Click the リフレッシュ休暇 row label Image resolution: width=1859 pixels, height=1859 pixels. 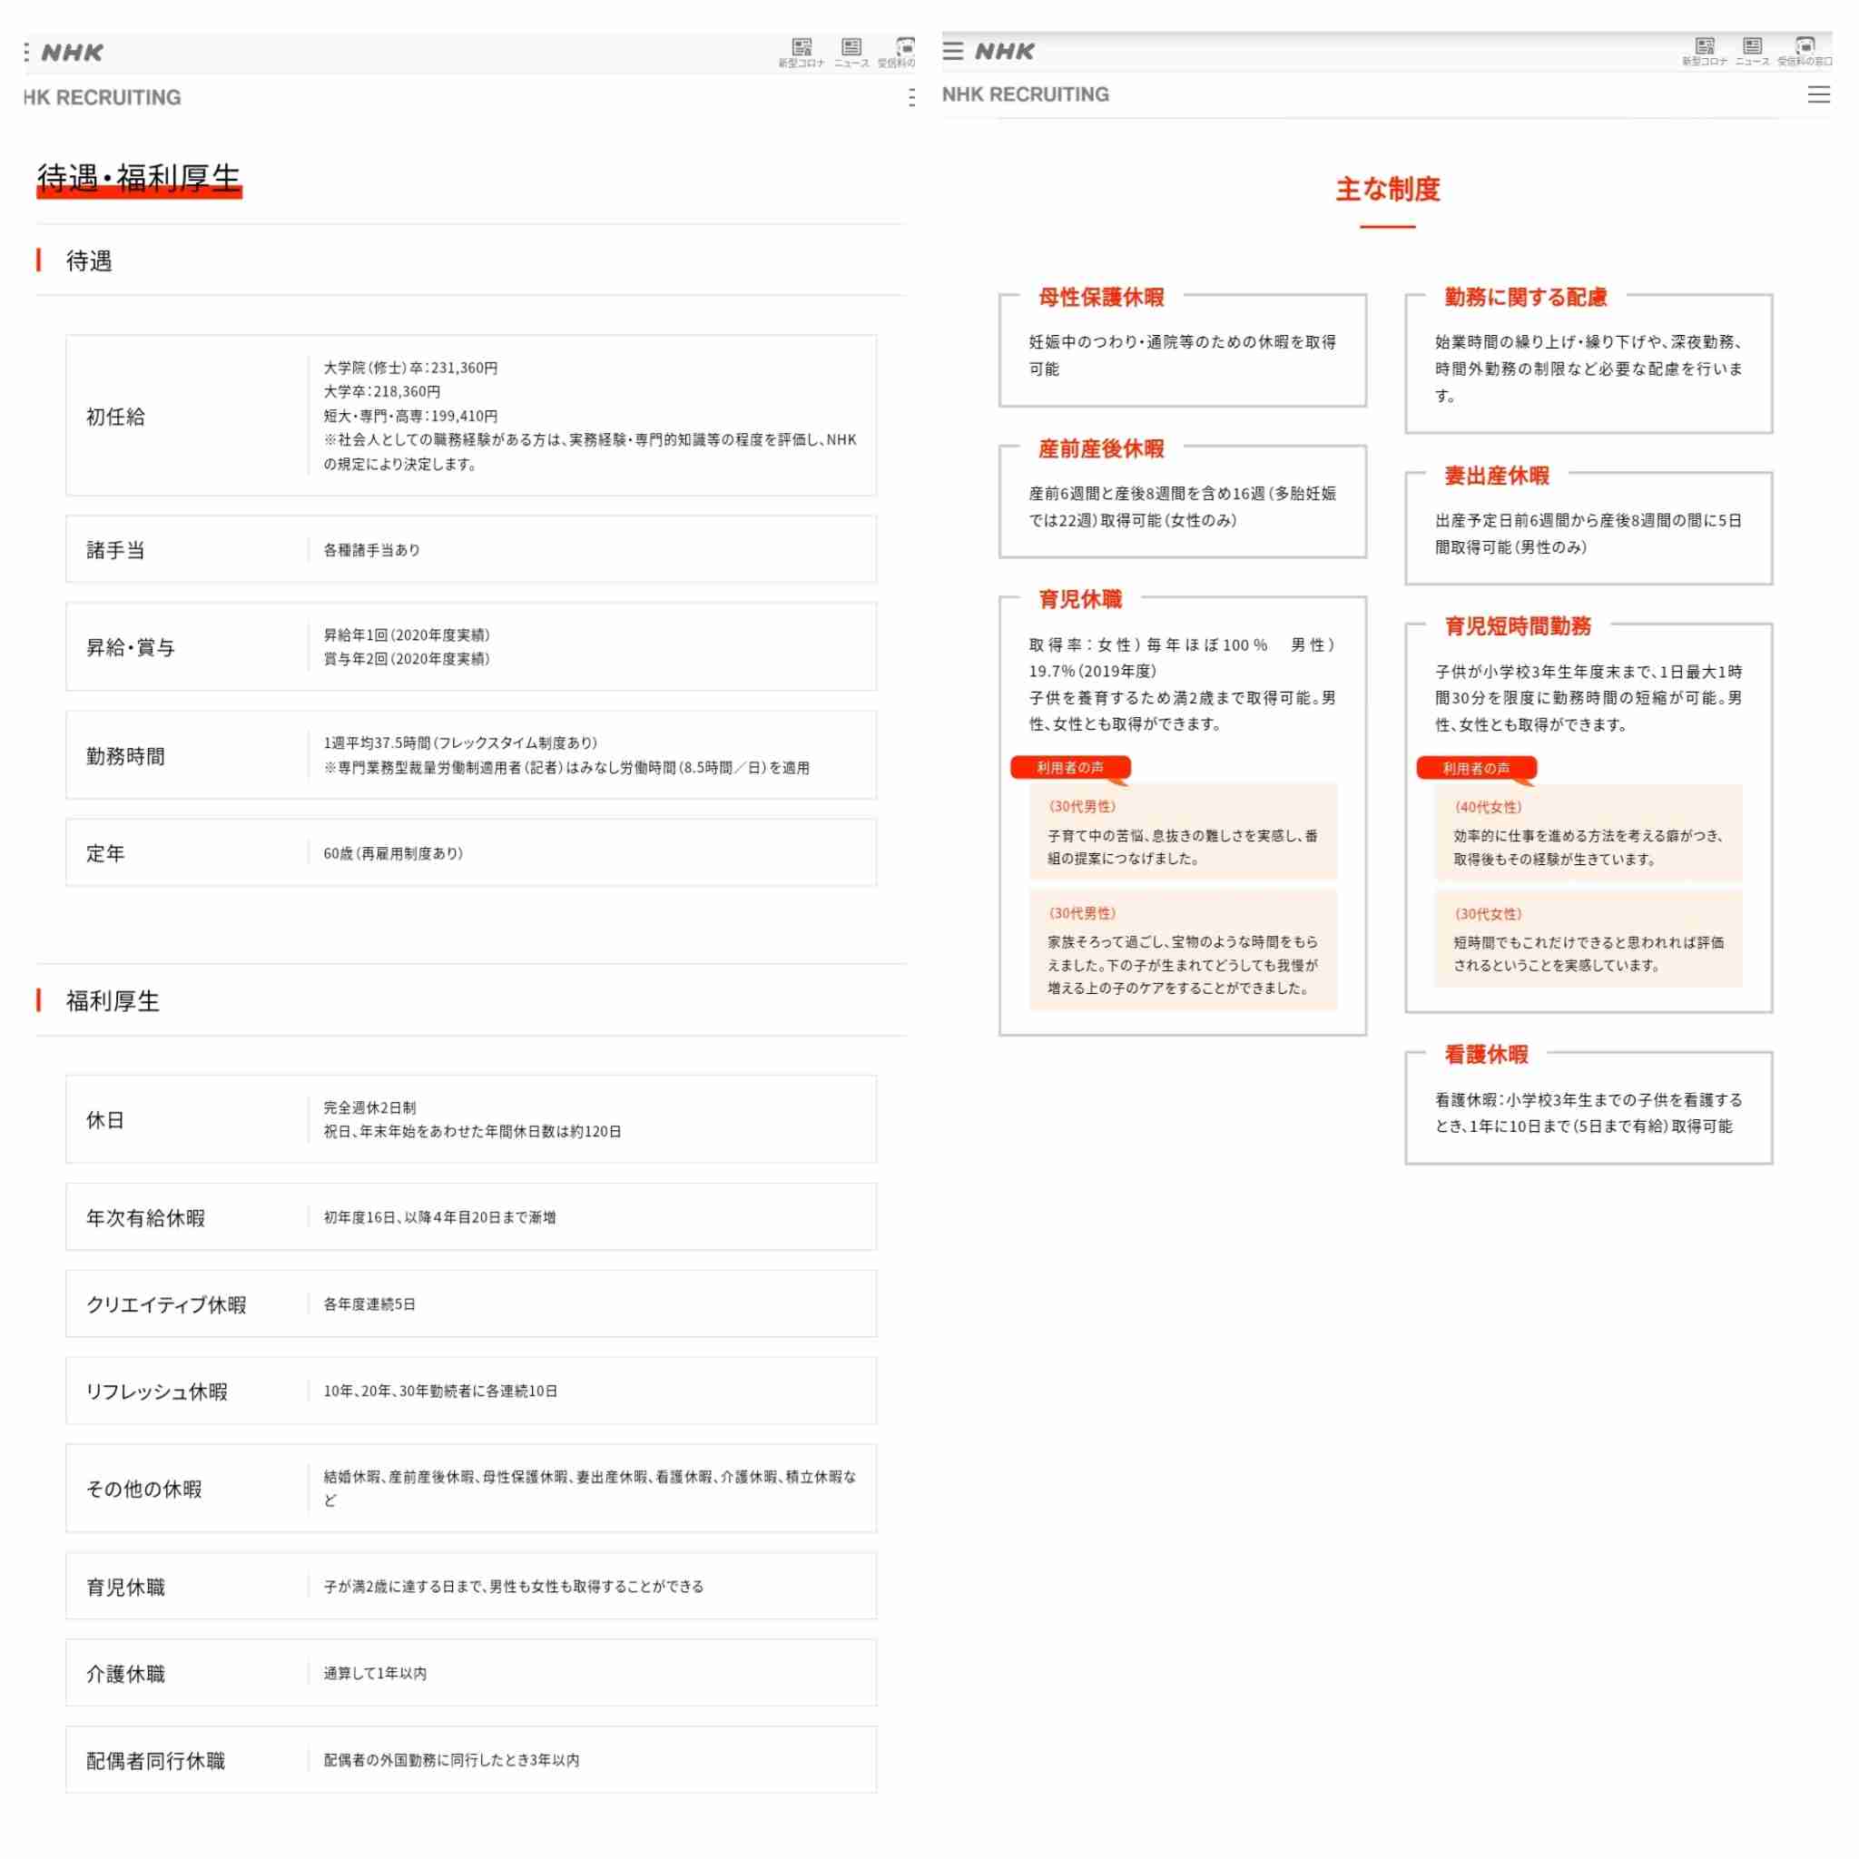point(157,1392)
